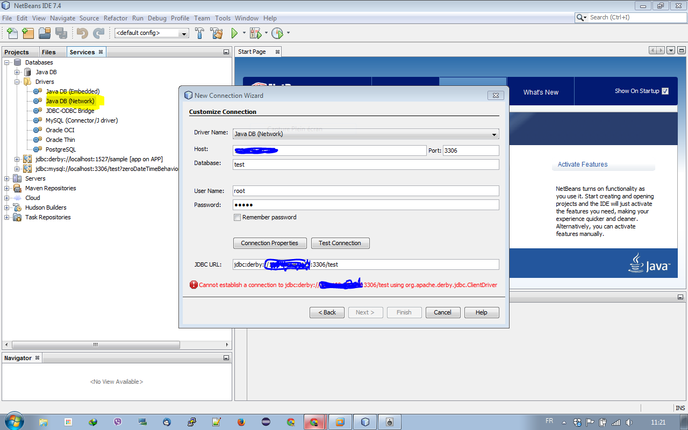Open the File menu
The height and width of the screenshot is (430, 688).
click(7, 18)
